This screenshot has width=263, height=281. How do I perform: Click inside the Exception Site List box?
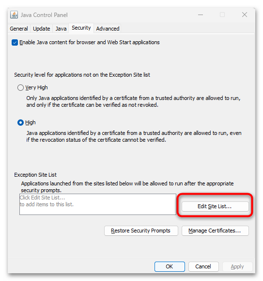pos(98,204)
